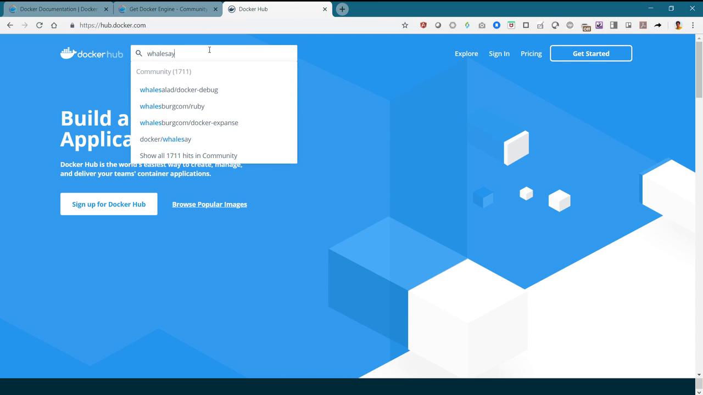This screenshot has width=703, height=395.
Task: Click the grey circle extension icon
Action: pyautogui.click(x=438, y=25)
